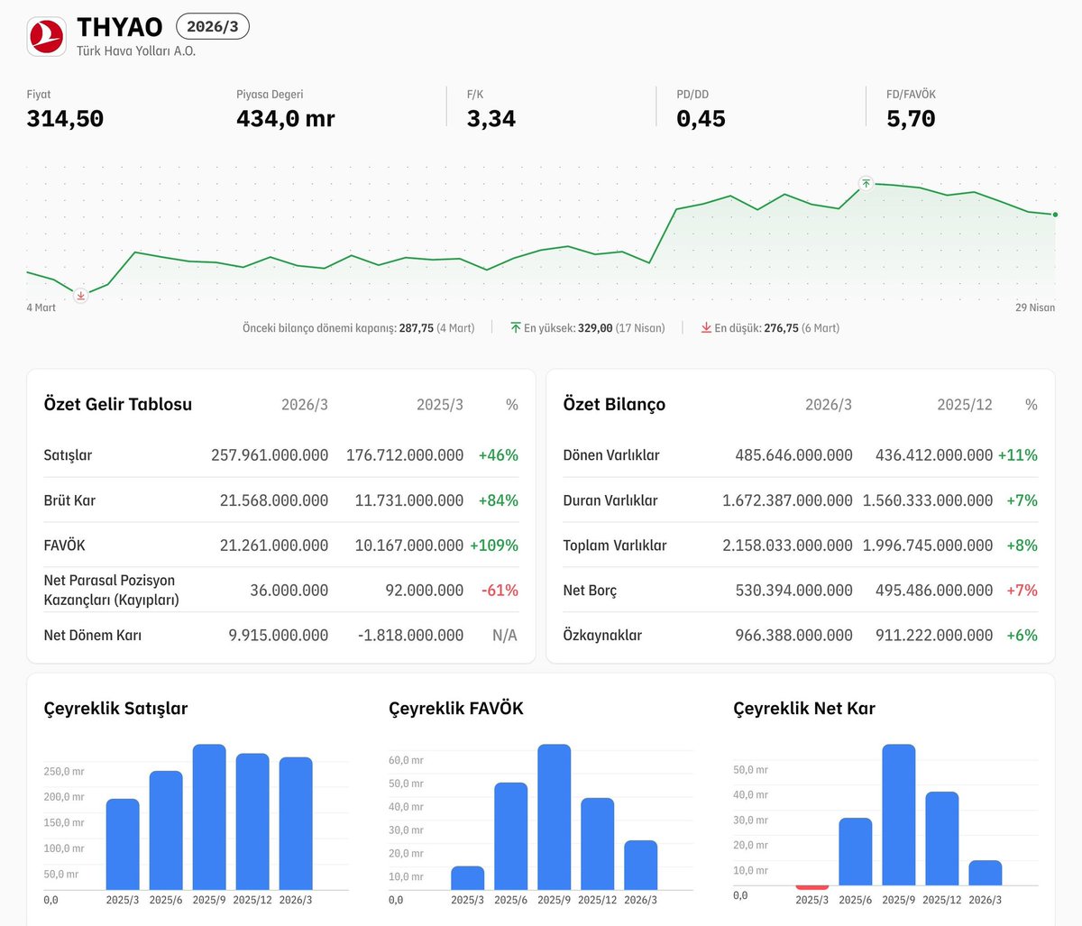Click the 4 Mart start date label
Image resolution: width=1082 pixels, height=926 pixels.
click(41, 307)
